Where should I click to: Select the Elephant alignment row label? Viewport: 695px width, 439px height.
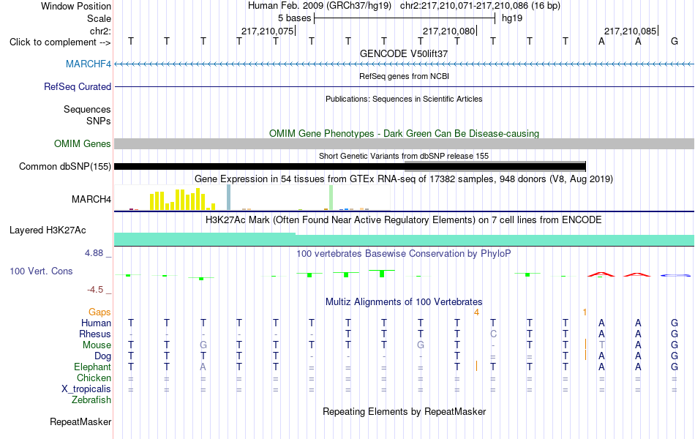(92, 367)
